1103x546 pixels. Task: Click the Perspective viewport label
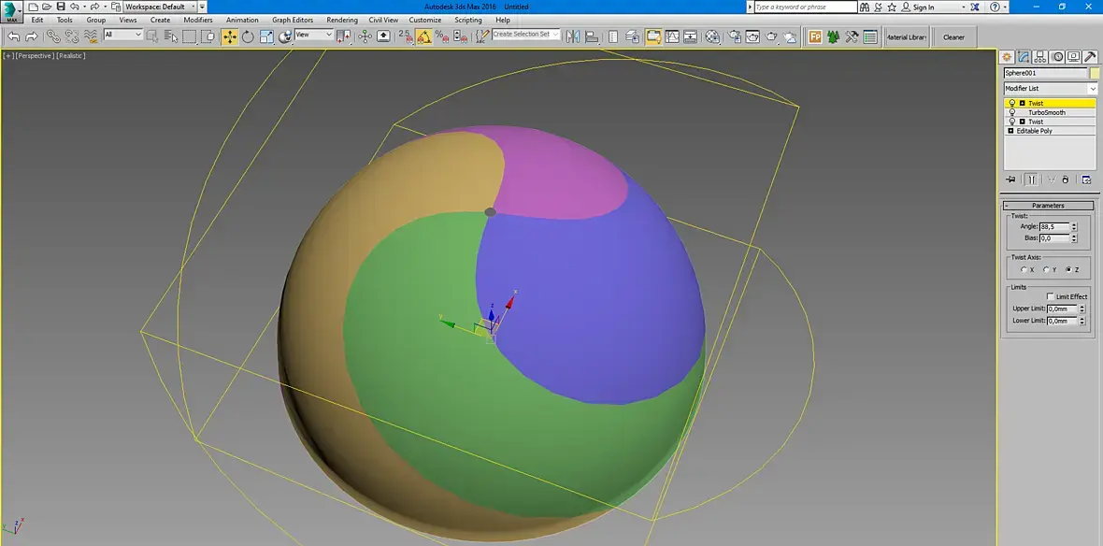point(34,55)
